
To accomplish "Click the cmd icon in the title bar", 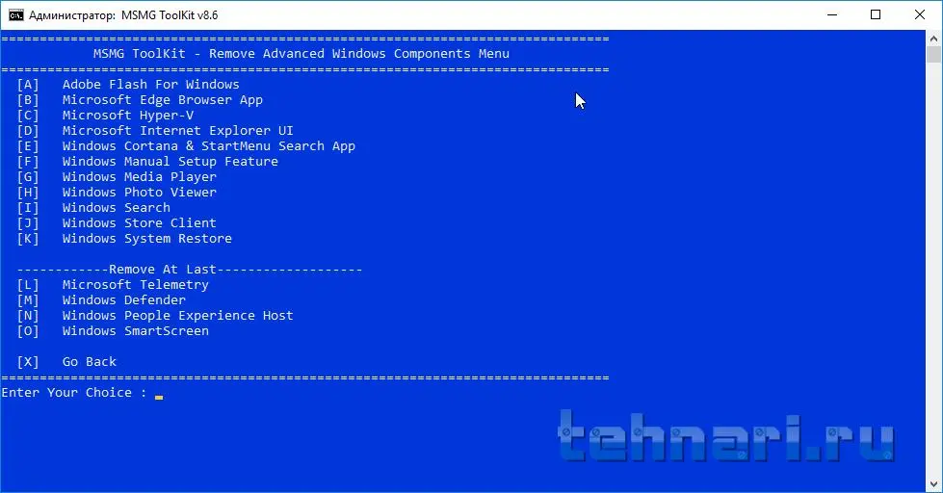I will tap(15, 15).
